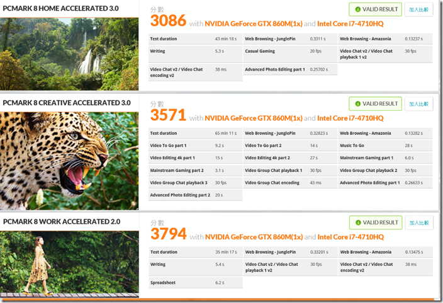The width and height of the screenshot is (443, 303).
Task: Select Work Writing value 5.4 s
Action: point(220,265)
